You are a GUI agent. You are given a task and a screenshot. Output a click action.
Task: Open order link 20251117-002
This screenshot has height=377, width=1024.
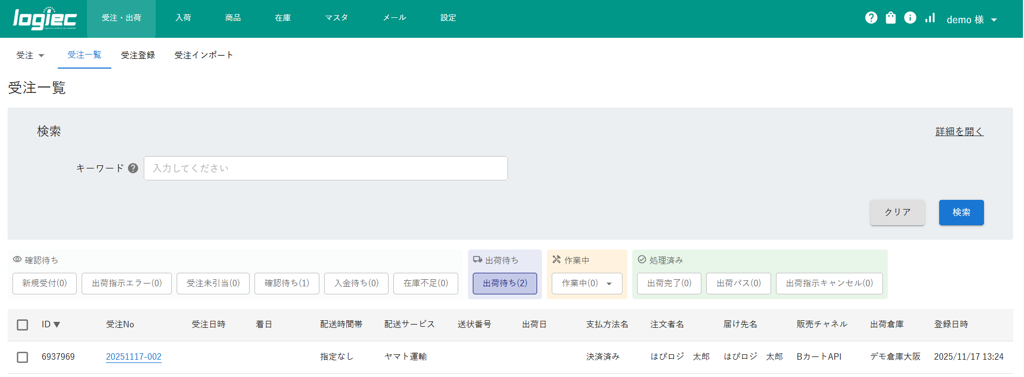[x=133, y=356]
